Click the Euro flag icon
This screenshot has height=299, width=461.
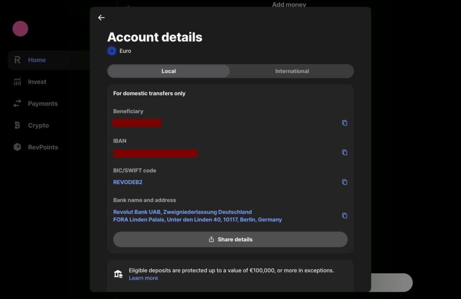coord(112,51)
